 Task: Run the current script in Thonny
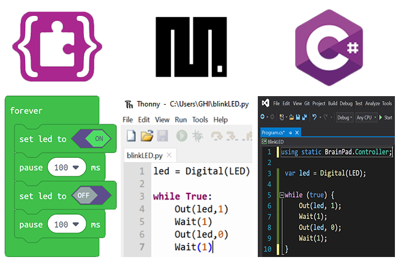(x=182, y=136)
